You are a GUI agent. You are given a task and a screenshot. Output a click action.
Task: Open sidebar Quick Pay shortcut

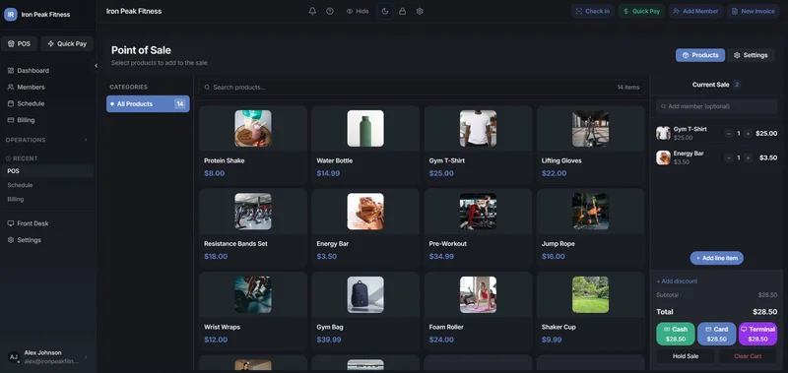pyautogui.click(x=67, y=43)
